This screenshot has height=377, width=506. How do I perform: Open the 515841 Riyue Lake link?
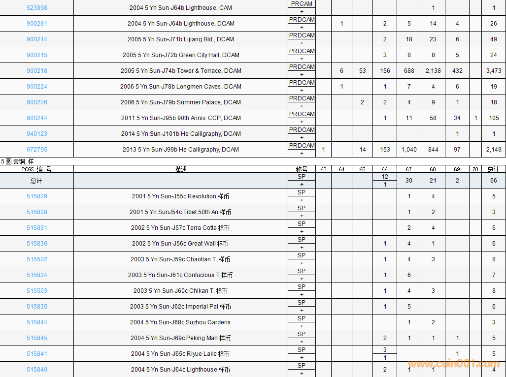tap(37, 354)
